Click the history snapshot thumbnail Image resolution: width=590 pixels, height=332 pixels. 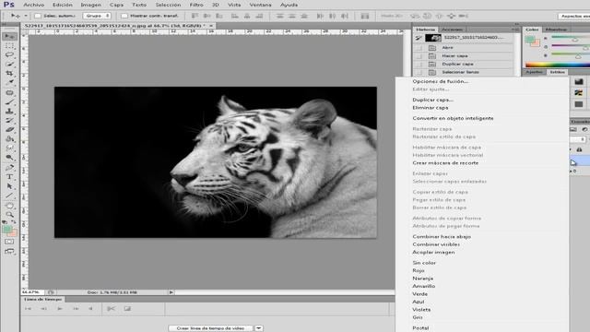433,38
